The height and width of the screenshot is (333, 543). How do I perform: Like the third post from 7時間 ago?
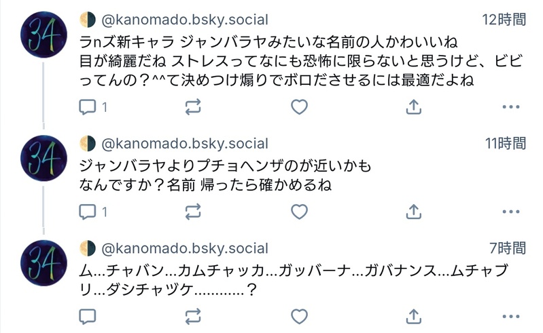point(299,315)
